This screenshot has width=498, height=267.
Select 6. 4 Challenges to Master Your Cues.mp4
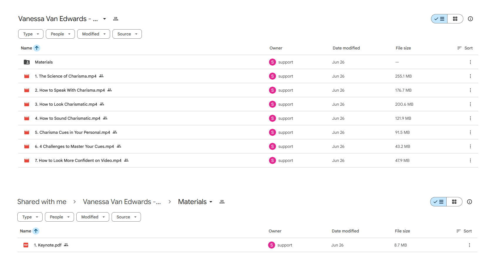tap(74, 146)
